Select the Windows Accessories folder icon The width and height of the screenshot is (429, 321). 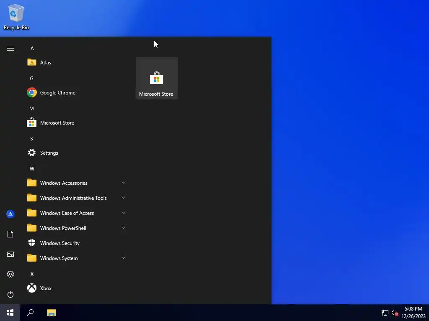click(32, 183)
